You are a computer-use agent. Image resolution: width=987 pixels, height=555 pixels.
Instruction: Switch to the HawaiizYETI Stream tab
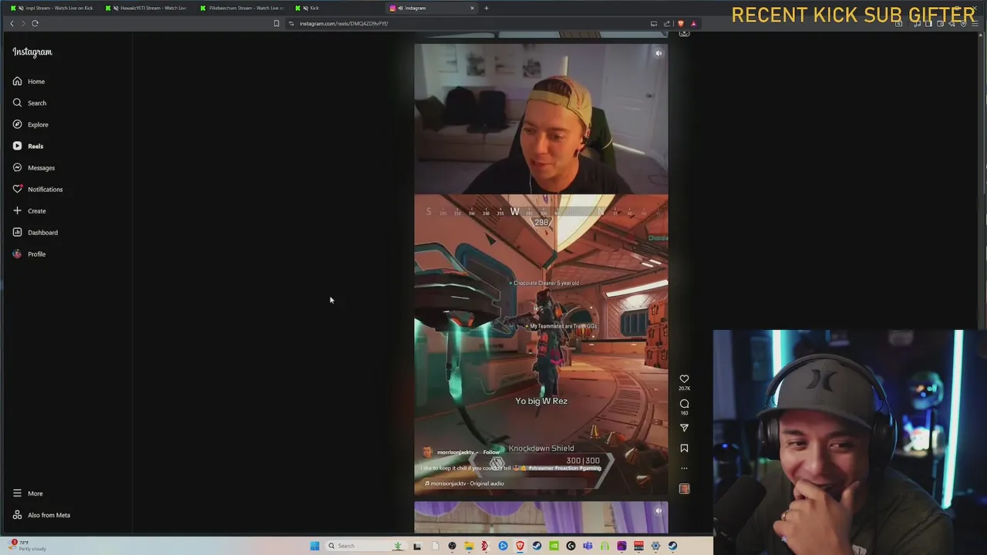147,8
